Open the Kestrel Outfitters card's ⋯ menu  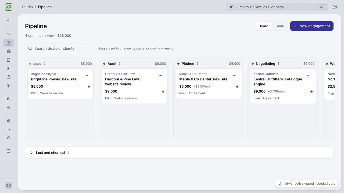tap(309, 76)
